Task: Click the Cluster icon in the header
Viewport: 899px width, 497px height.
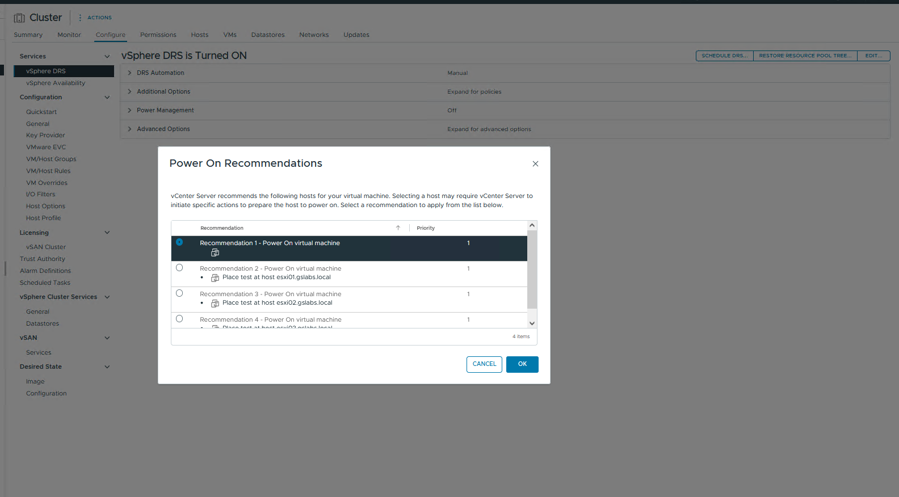Action: (19, 18)
